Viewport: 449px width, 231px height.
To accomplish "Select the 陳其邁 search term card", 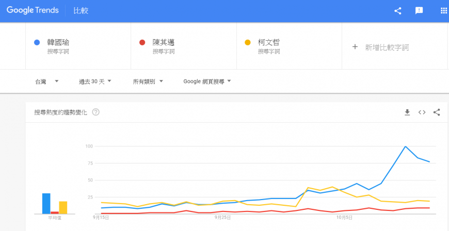I will 184,46.
